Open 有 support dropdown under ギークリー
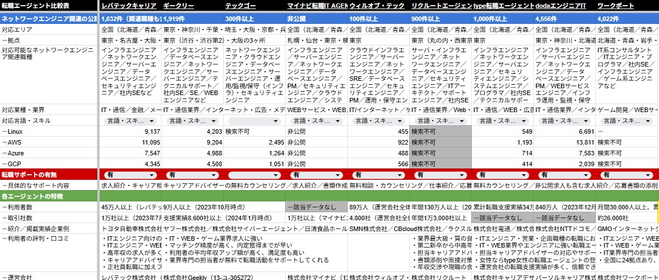Image resolution: width=659 pixels, height=280 pixels. pos(192,175)
